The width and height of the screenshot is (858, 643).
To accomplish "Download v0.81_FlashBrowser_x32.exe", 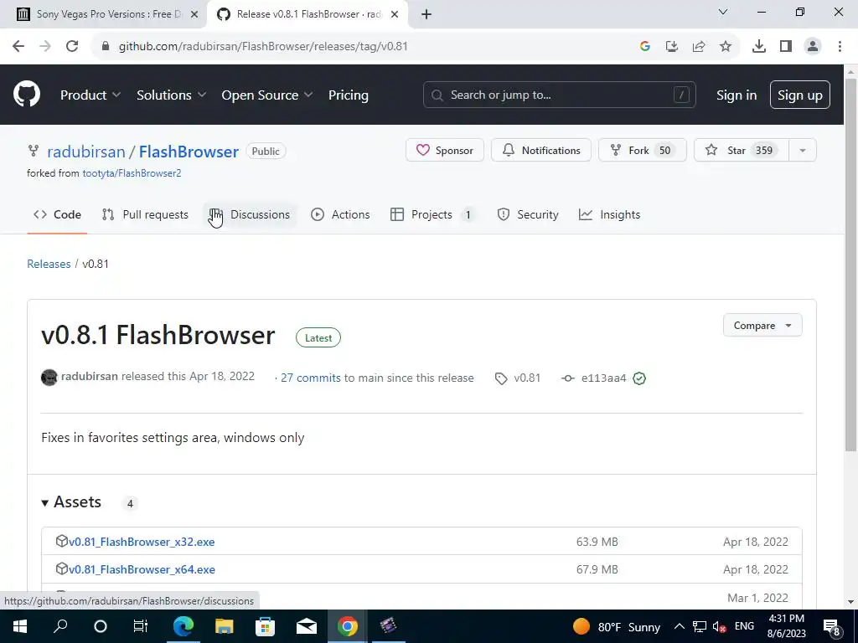I will [x=142, y=542].
